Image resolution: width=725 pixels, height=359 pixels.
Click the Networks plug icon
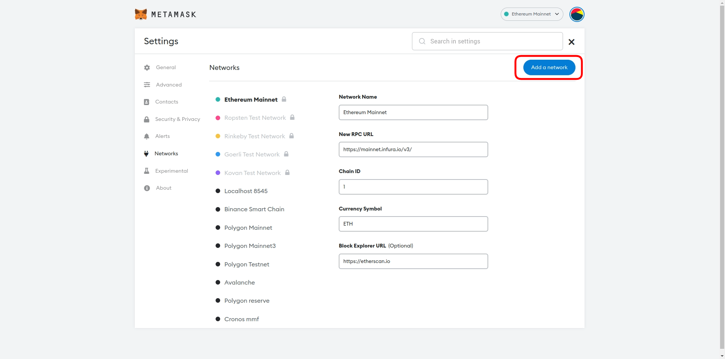click(146, 154)
